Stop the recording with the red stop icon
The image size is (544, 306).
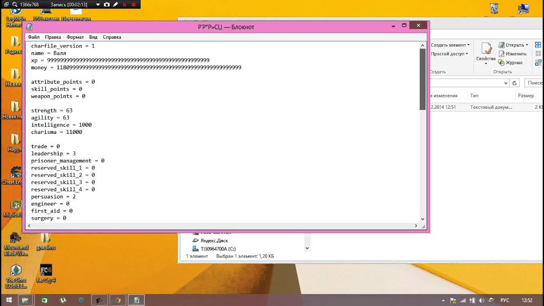point(133,4)
